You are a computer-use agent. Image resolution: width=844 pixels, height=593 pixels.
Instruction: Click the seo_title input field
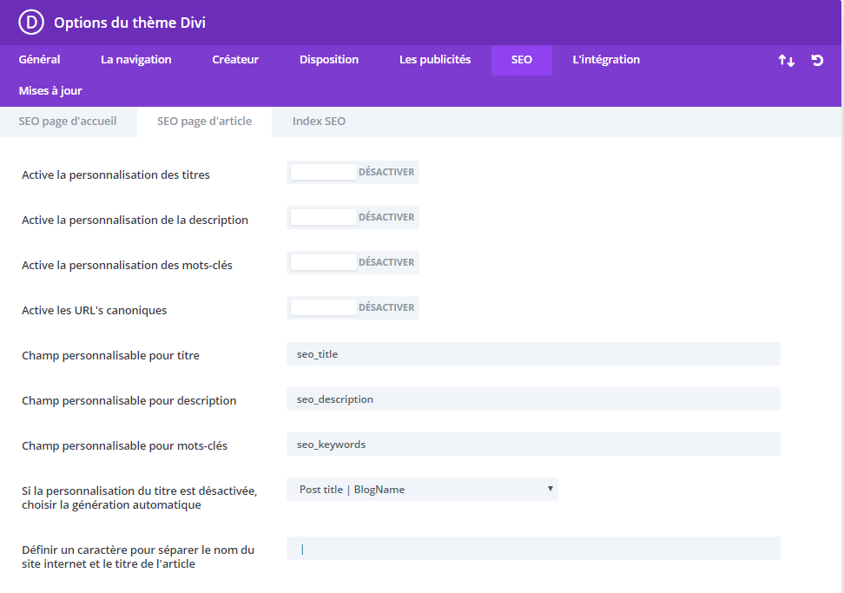pos(533,354)
